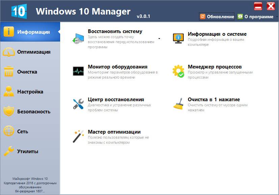Click the Восстановить систему monitor clock icon
Viewport: 279px width, 195px height.
point(78,39)
